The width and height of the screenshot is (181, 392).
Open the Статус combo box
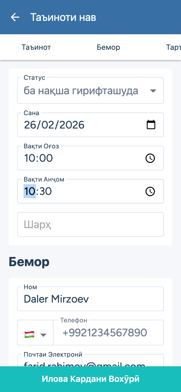[86, 91]
